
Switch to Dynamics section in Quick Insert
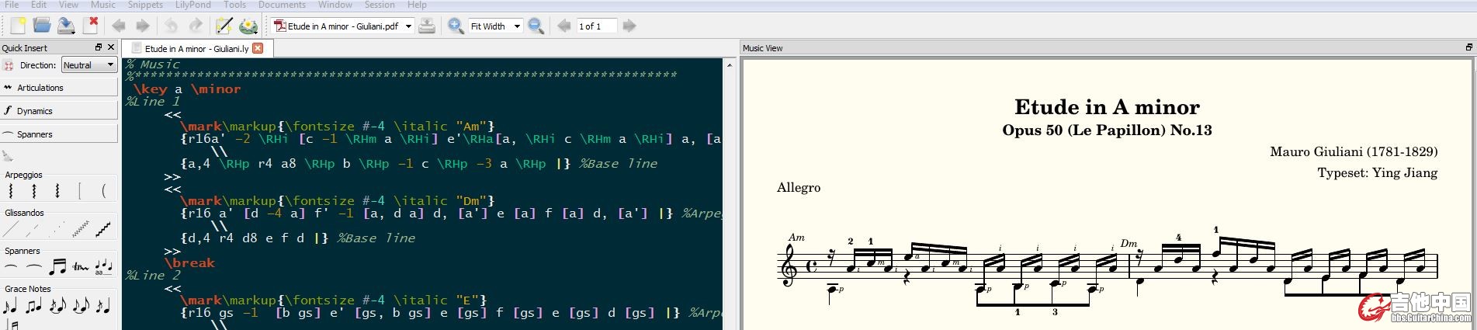coord(59,111)
